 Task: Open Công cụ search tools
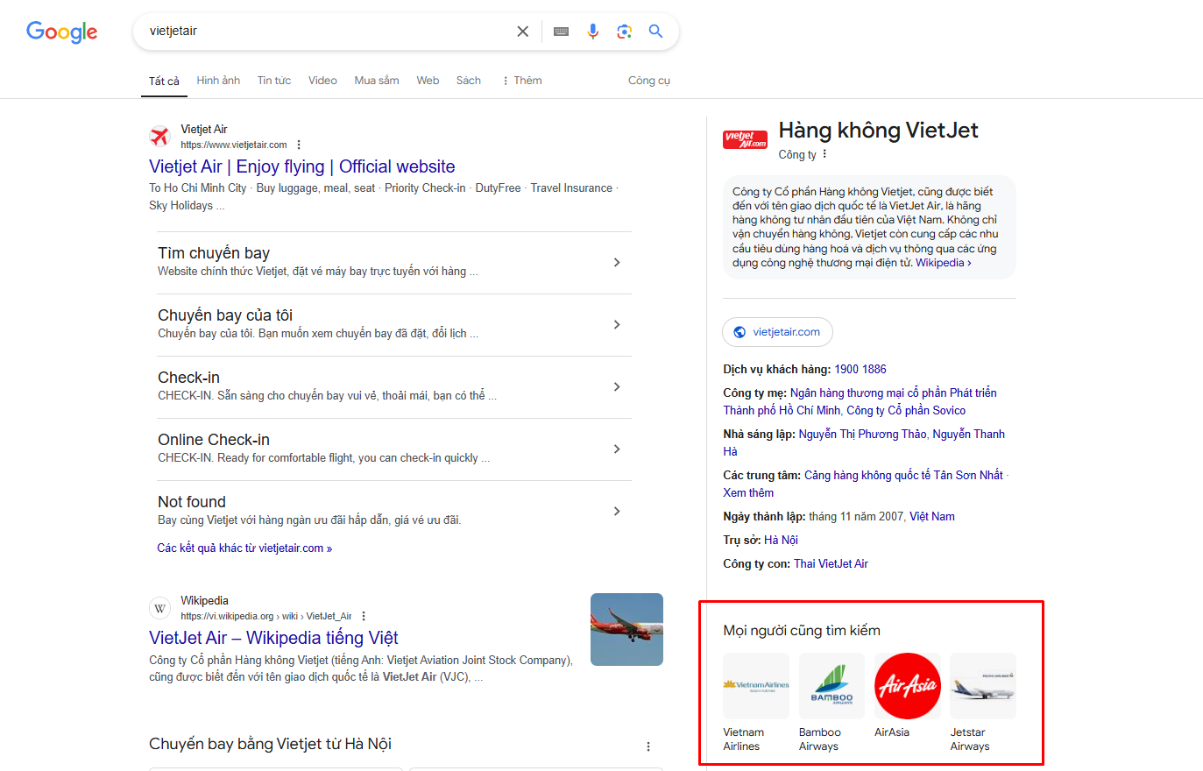[x=649, y=81]
